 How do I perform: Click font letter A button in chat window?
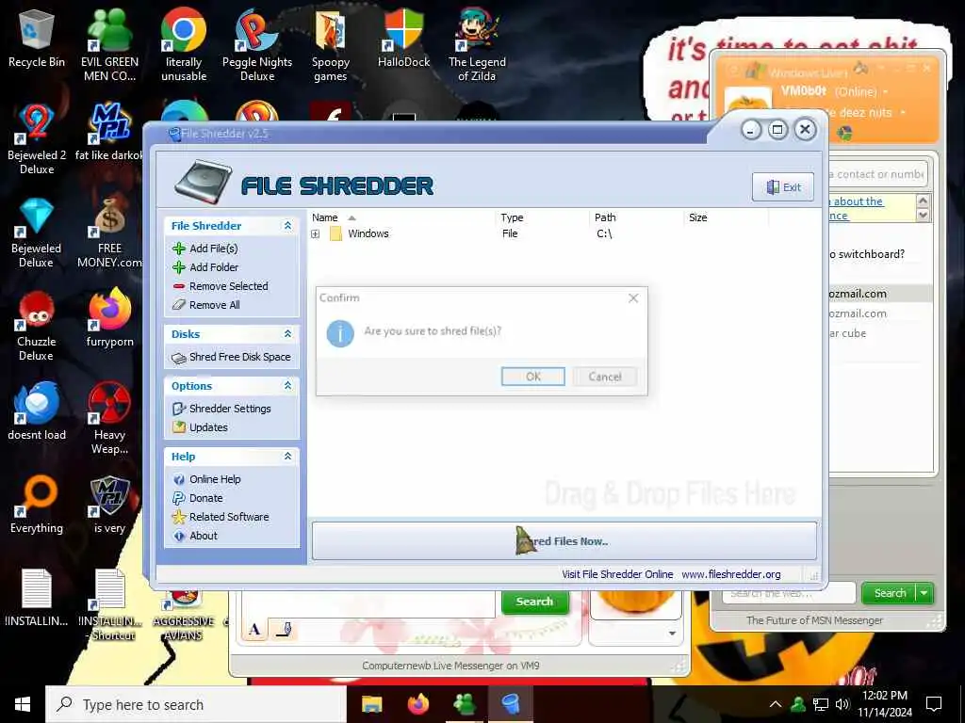pyautogui.click(x=254, y=630)
